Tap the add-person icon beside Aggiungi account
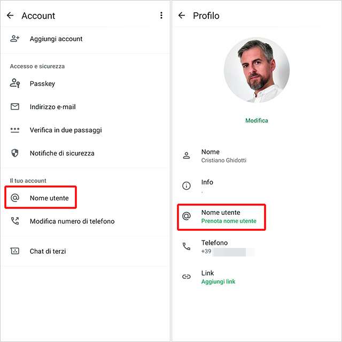This screenshot has width=342, height=342. coord(15,38)
